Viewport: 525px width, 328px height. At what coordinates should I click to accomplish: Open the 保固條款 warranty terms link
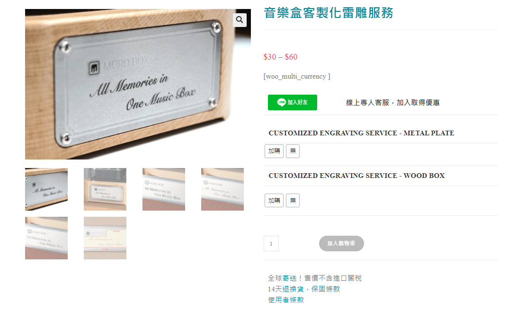(x=325, y=289)
